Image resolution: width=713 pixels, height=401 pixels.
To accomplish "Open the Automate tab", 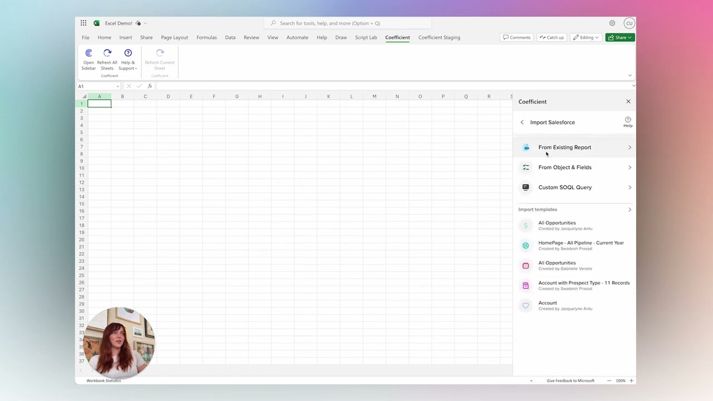I will pyautogui.click(x=297, y=37).
